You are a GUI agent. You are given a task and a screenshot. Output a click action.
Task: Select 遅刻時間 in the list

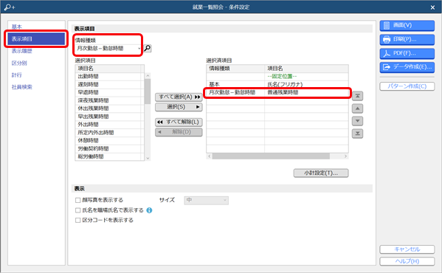coord(109,85)
